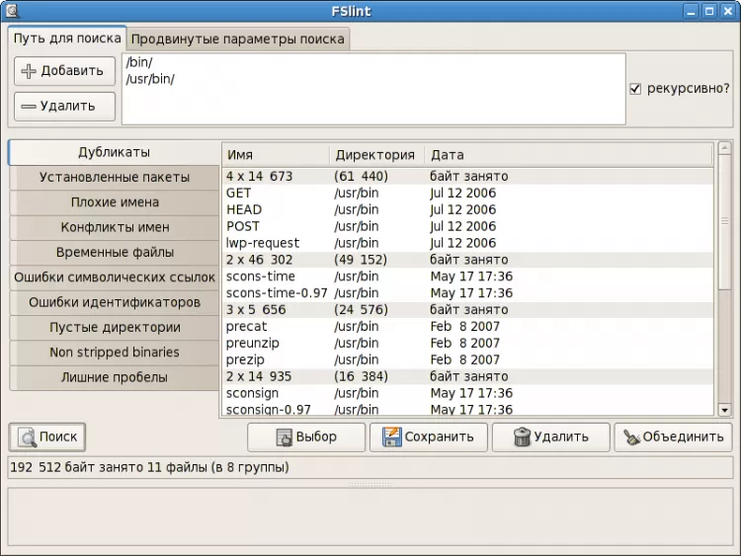Click the trash Удалить button at bottom
This screenshot has height=556, width=741.
[x=550, y=437]
